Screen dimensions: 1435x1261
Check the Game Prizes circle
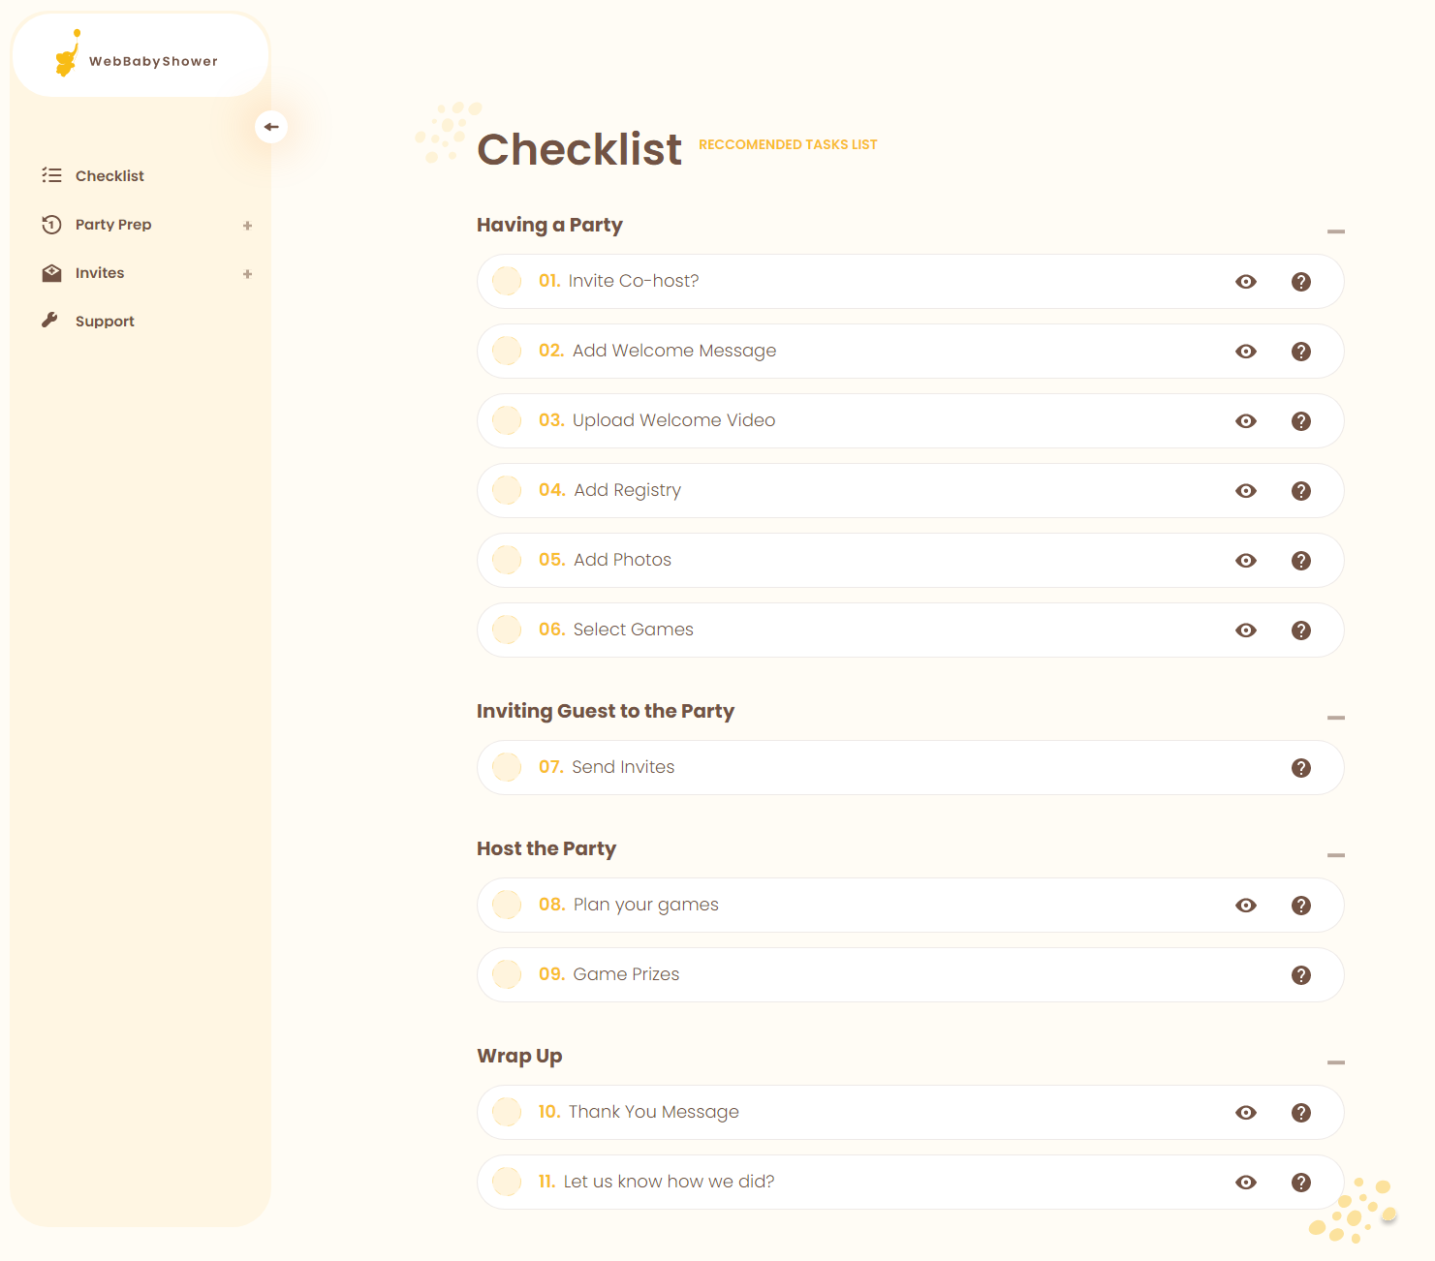click(507, 974)
